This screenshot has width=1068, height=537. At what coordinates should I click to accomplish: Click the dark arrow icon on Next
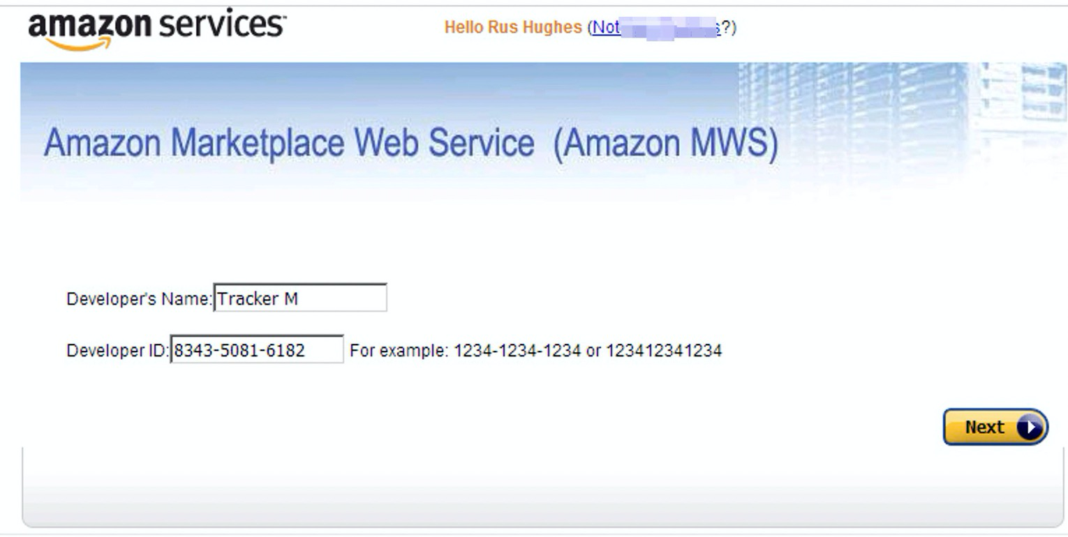point(1030,428)
